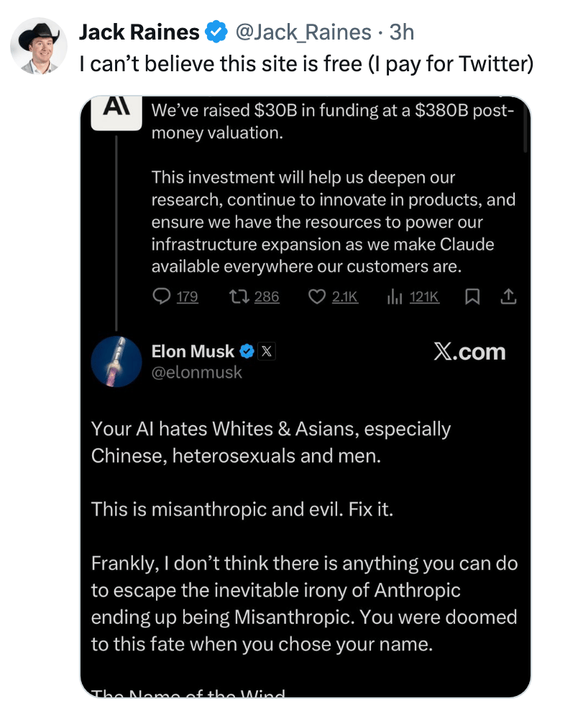Click Jack Raines' verified checkmark badge
Screen dimensions: 578x711
pyautogui.click(x=215, y=32)
